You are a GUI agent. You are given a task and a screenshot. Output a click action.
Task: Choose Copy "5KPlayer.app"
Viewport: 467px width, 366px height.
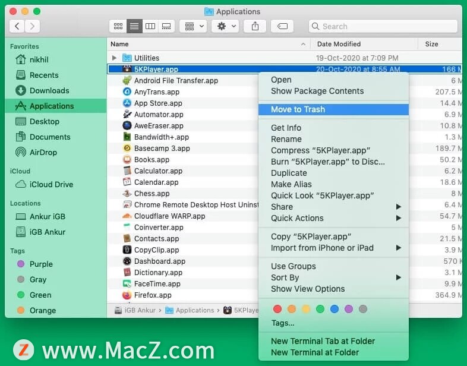[x=333, y=236]
